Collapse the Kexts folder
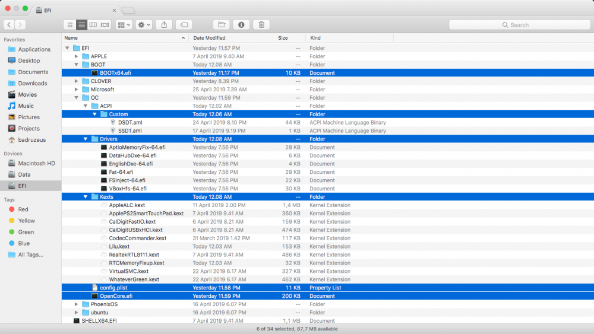This screenshot has height=334, width=594. pyautogui.click(x=86, y=197)
